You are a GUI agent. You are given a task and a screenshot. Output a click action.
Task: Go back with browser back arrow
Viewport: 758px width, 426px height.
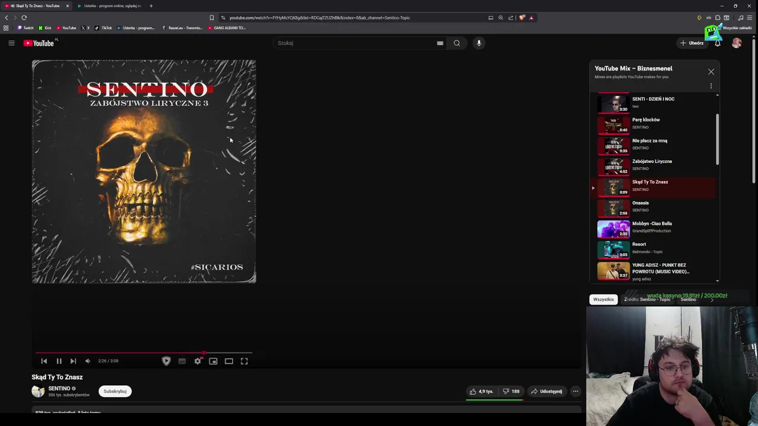tap(7, 18)
